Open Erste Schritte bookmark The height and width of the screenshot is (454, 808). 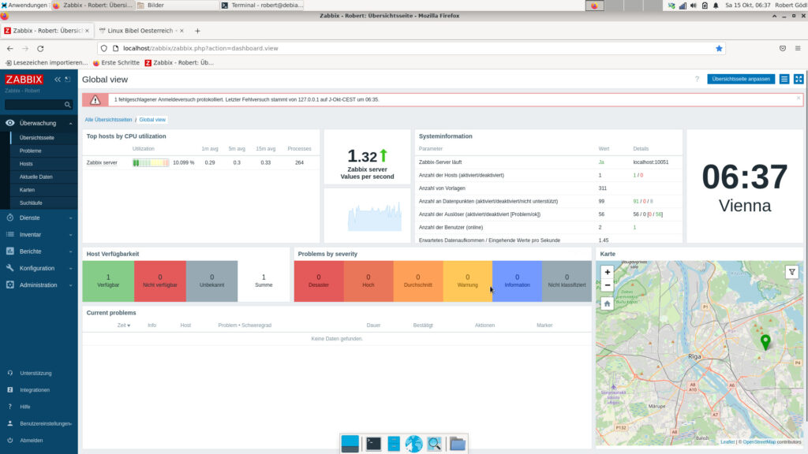pos(117,63)
